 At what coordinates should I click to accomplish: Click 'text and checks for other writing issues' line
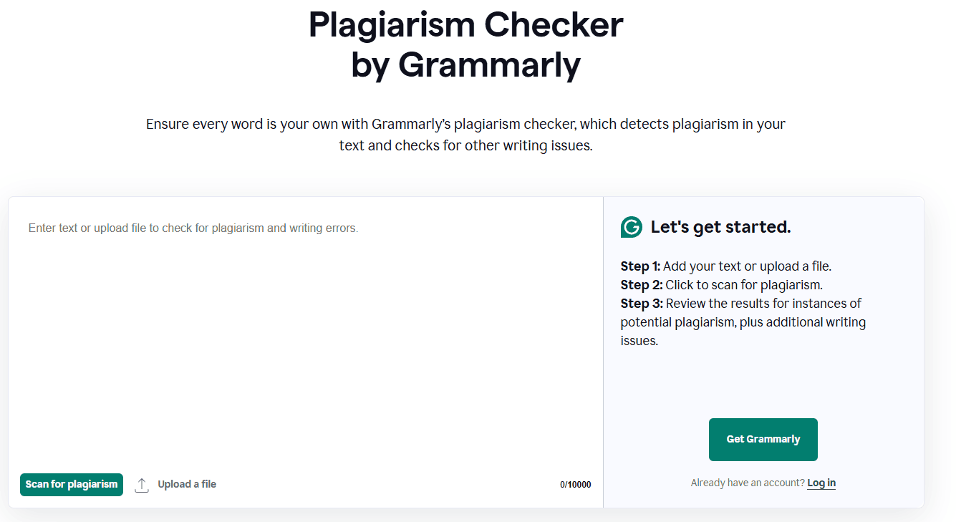pos(465,146)
